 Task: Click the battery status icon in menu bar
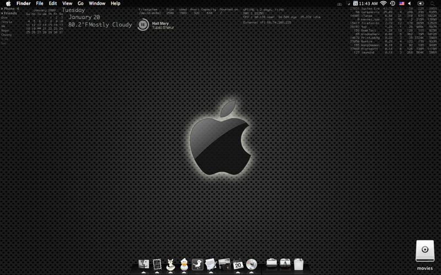tap(421, 3)
